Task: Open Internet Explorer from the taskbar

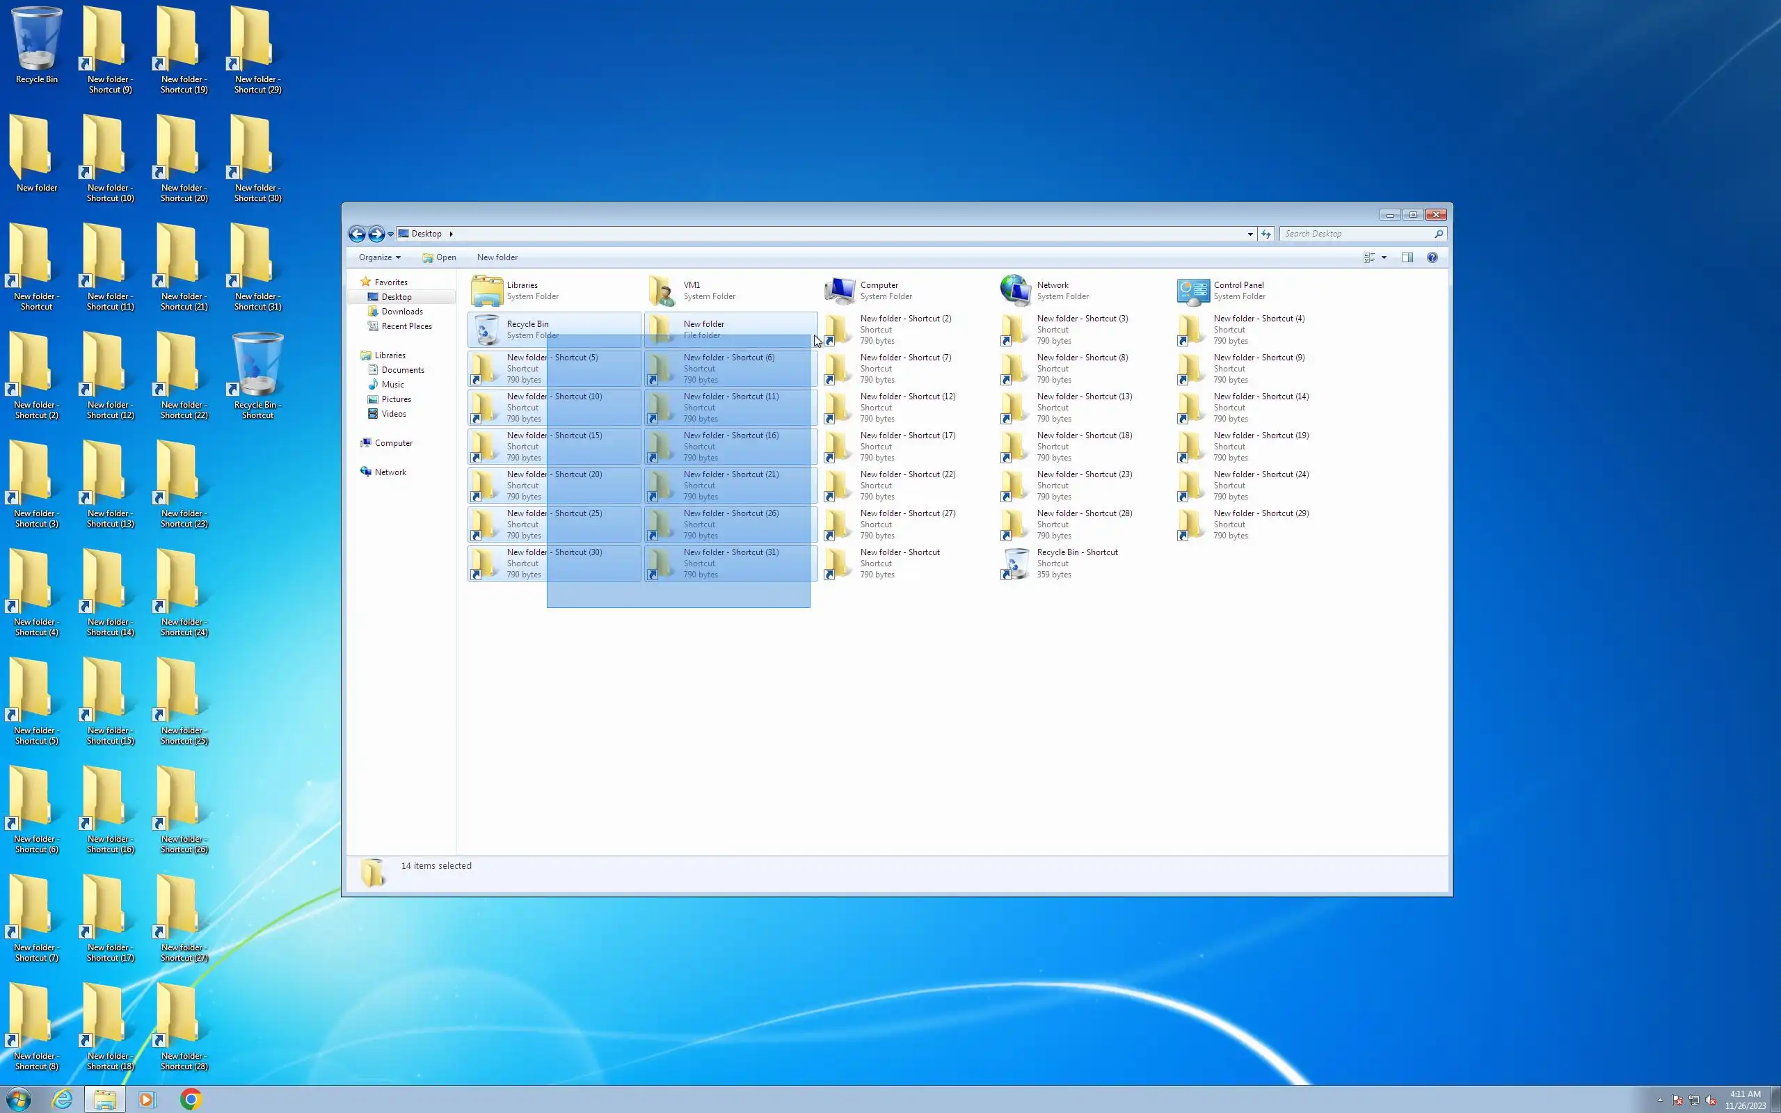Action: pos(63,1099)
